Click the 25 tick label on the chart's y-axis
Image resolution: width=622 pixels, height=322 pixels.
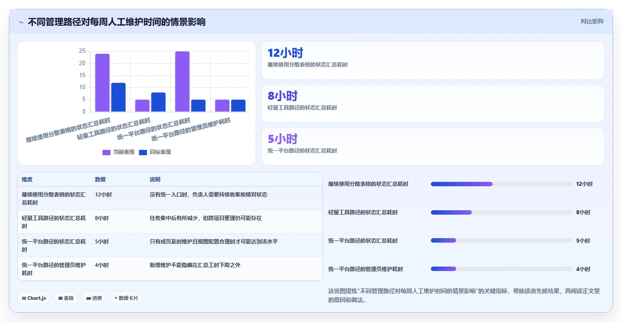click(82, 51)
